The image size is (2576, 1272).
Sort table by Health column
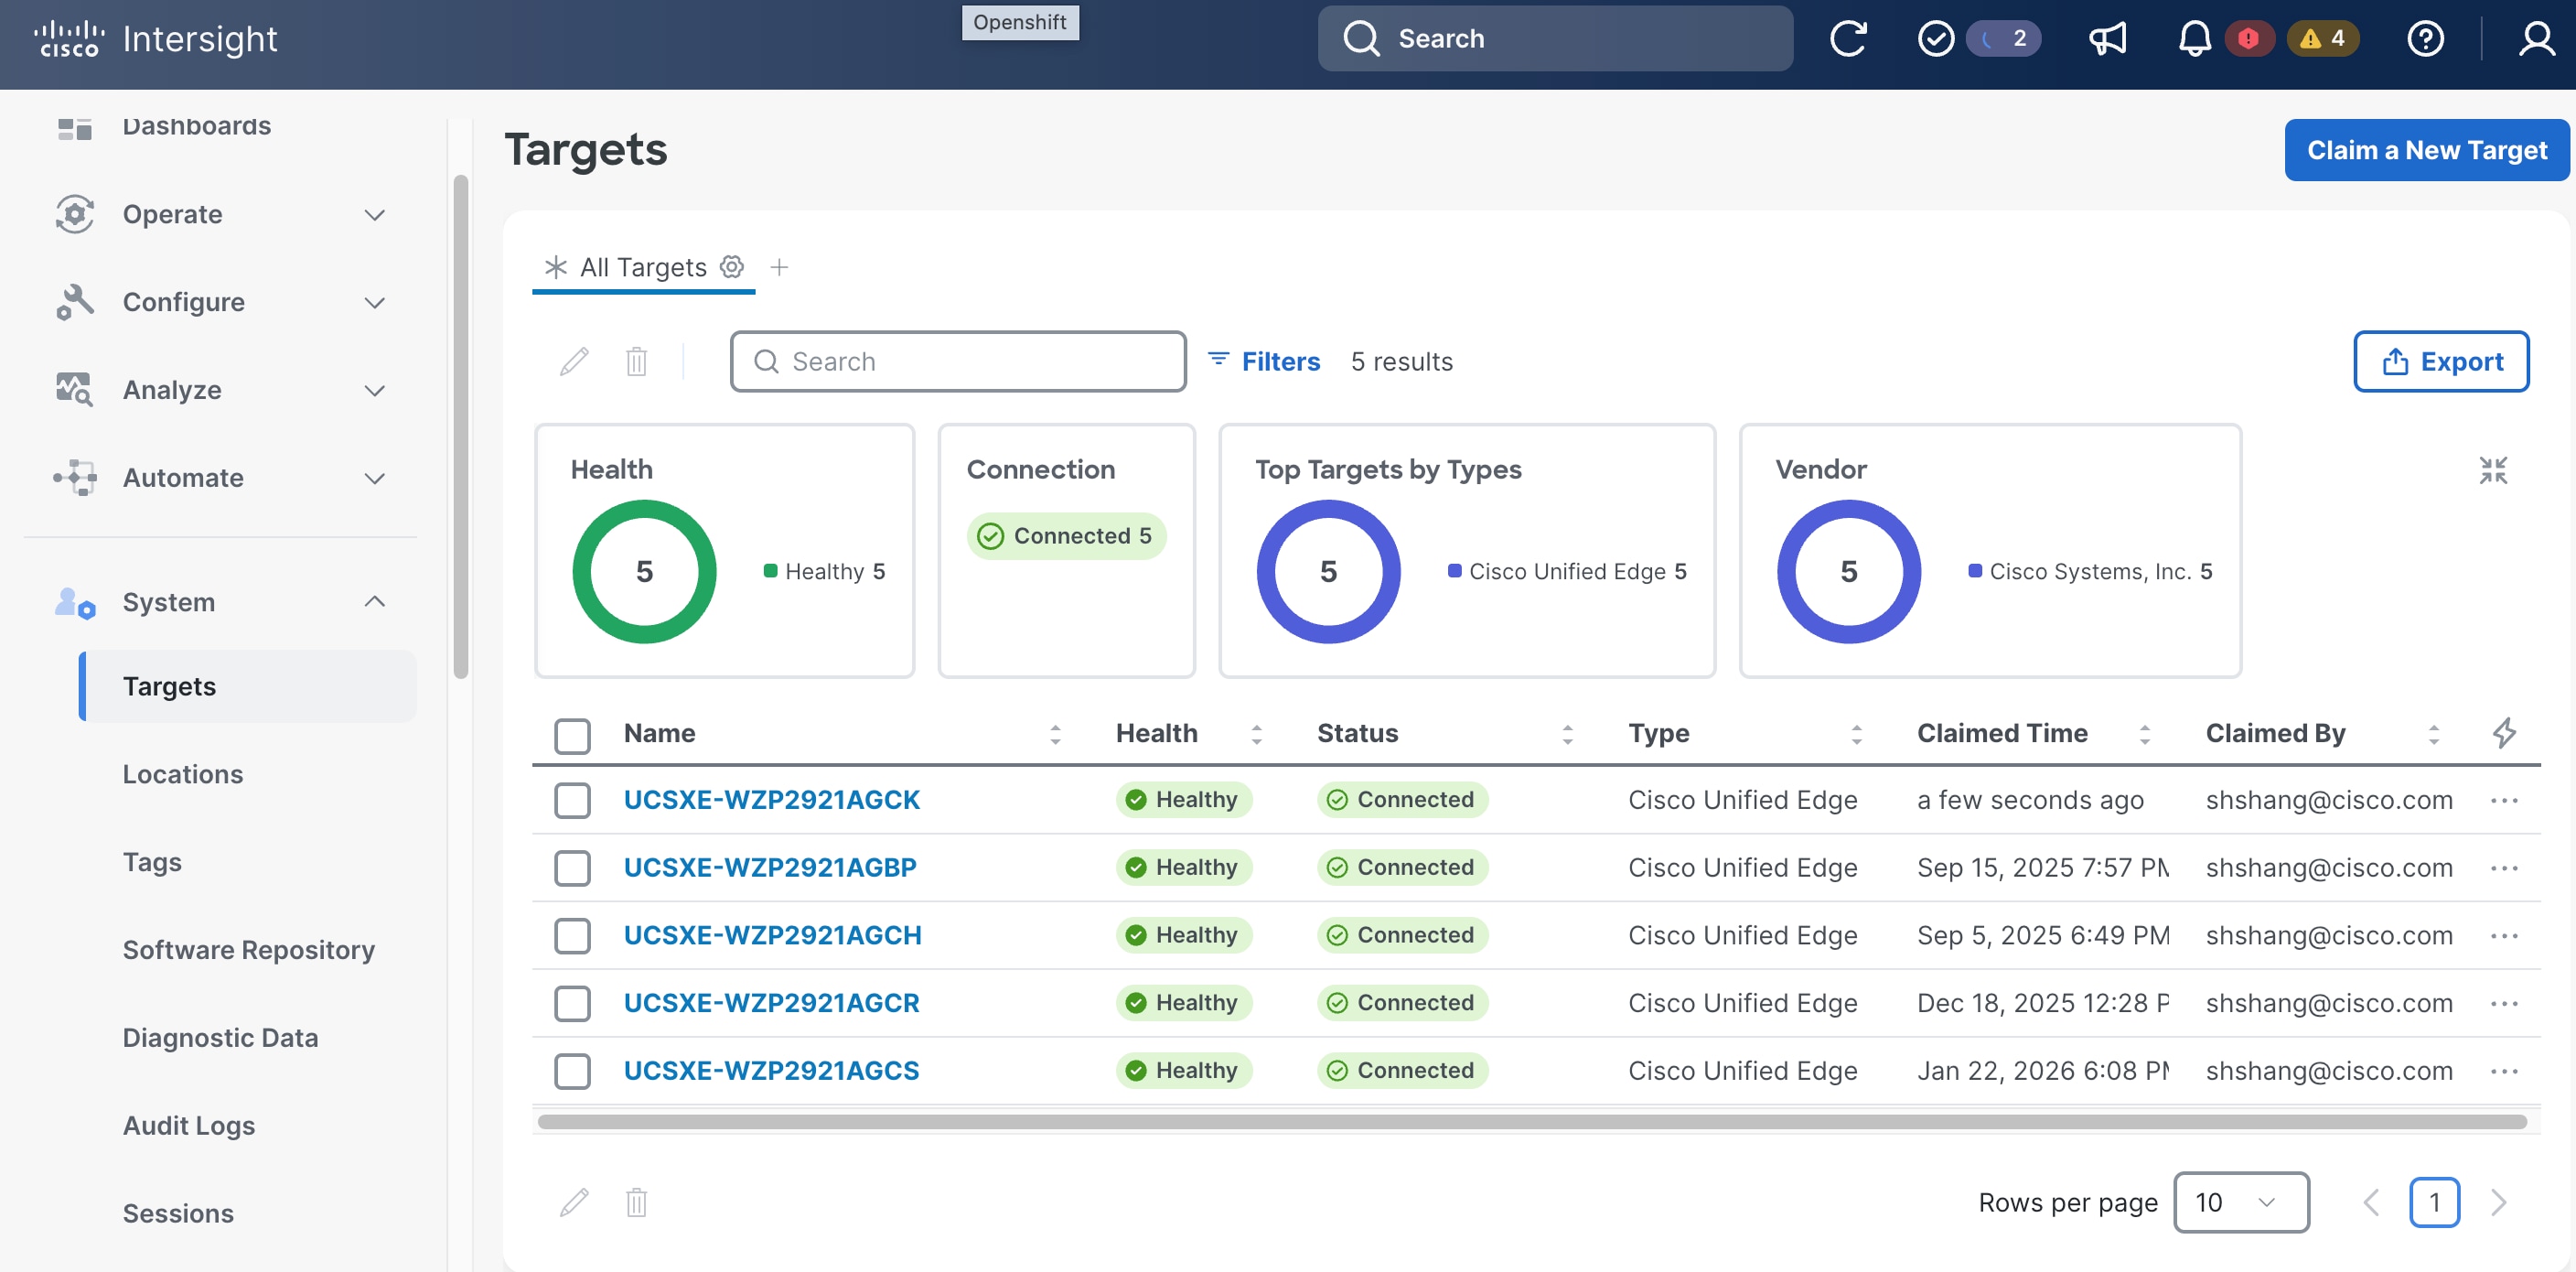coord(1256,734)
